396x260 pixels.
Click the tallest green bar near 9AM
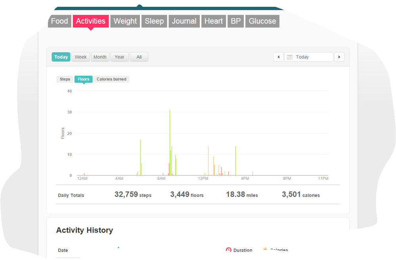(170, 143)
